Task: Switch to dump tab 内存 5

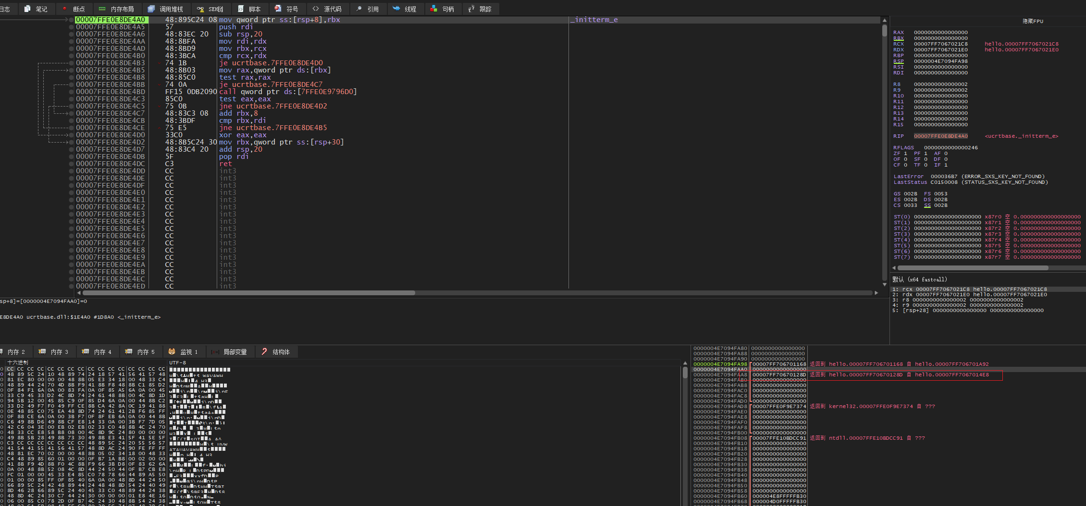Action: click(141, 352)
